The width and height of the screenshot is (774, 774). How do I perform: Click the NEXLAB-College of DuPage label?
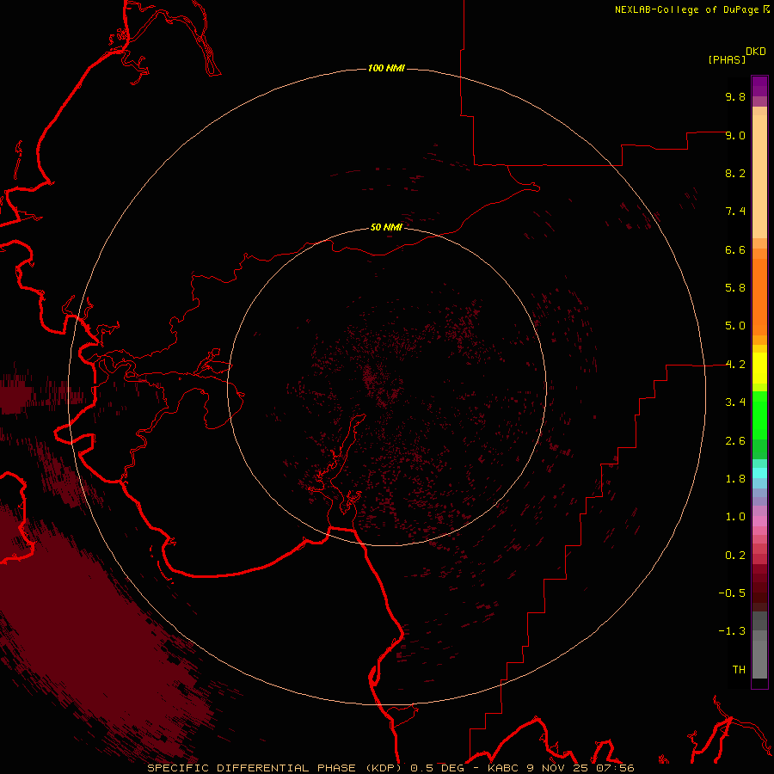coord(686,9)
